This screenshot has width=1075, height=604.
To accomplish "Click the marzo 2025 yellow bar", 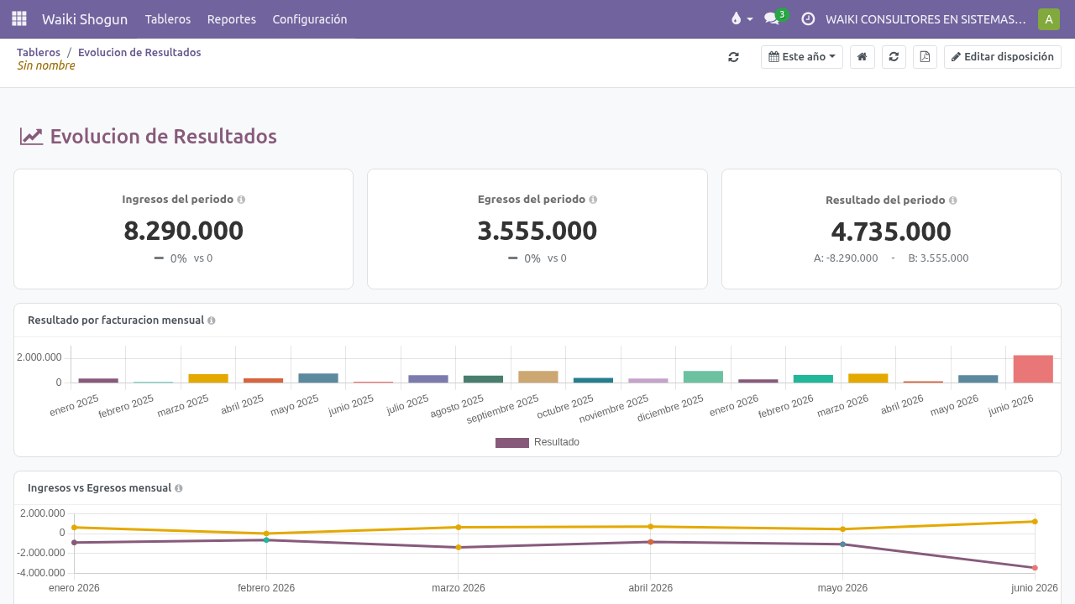I will (x=208, y=378).
